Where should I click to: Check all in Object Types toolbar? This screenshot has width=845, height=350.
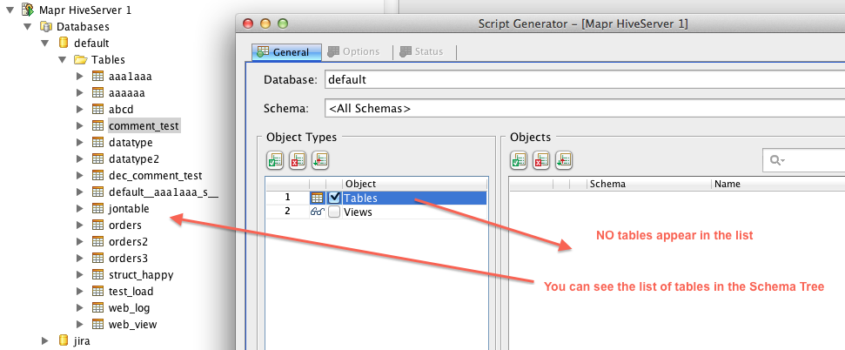click(x=275, y=160)
